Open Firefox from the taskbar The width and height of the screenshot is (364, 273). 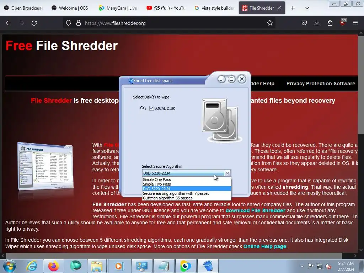pyautogui.click(x=54, y=266)
